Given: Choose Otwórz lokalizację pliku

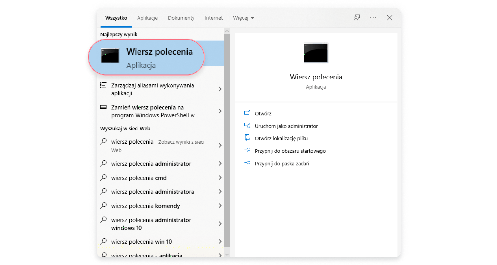Looking at the screenshot, I should pos(281,138).
